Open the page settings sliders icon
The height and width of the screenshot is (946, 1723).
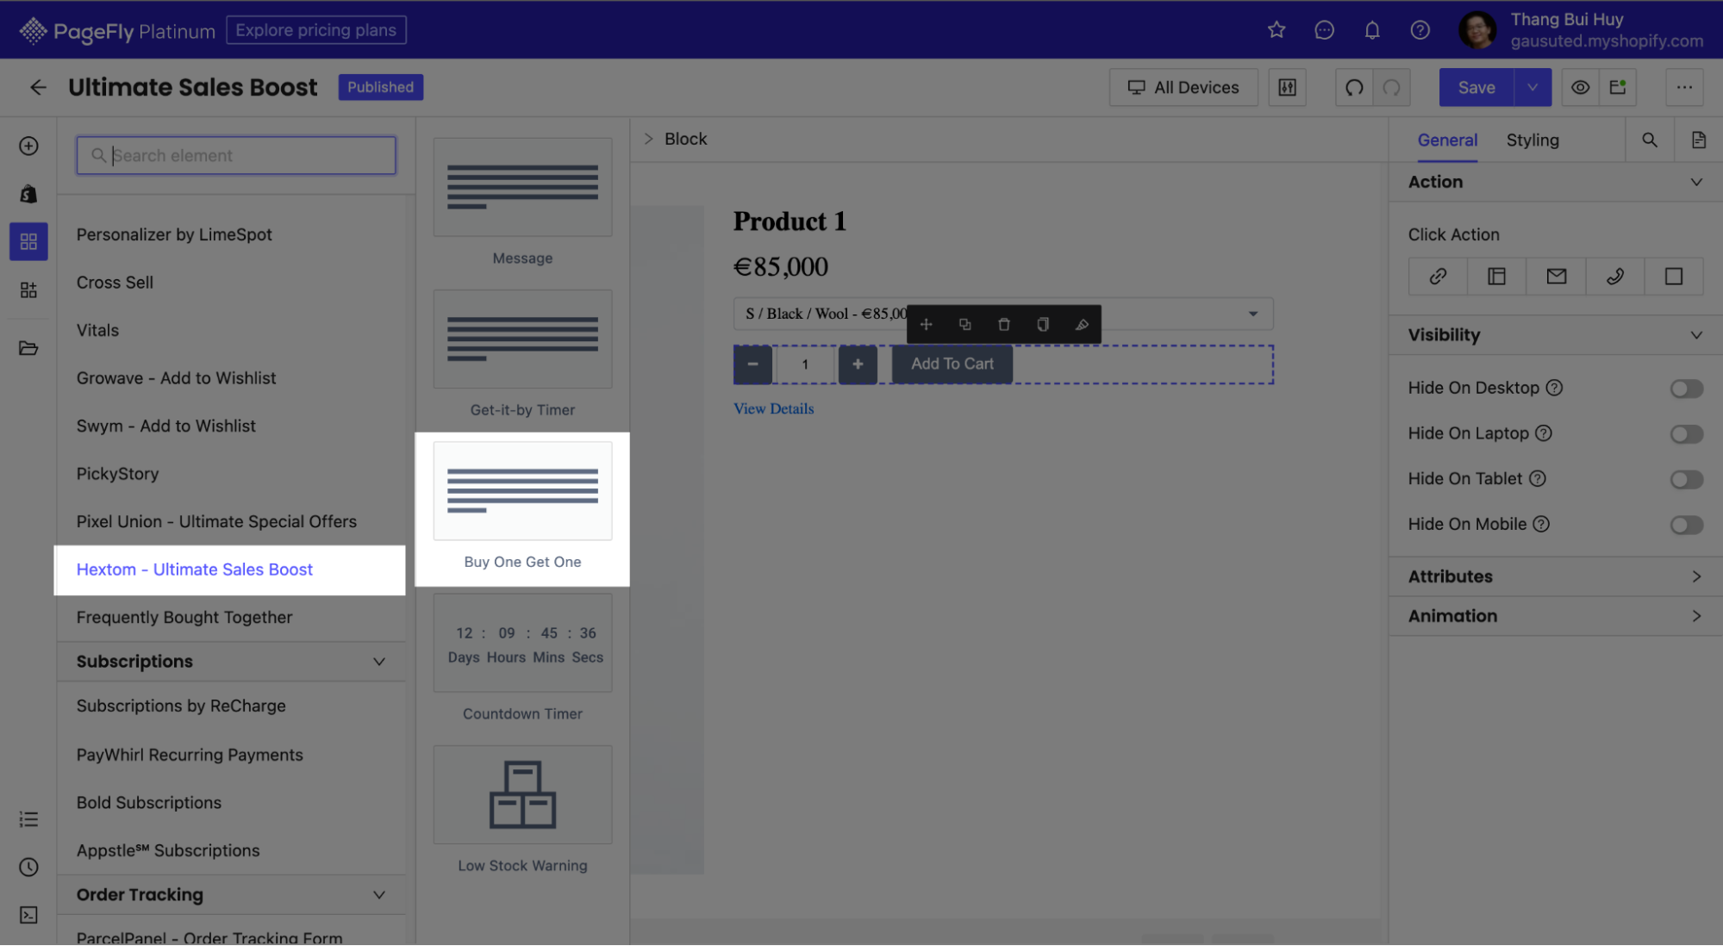tap(1288, 87)
